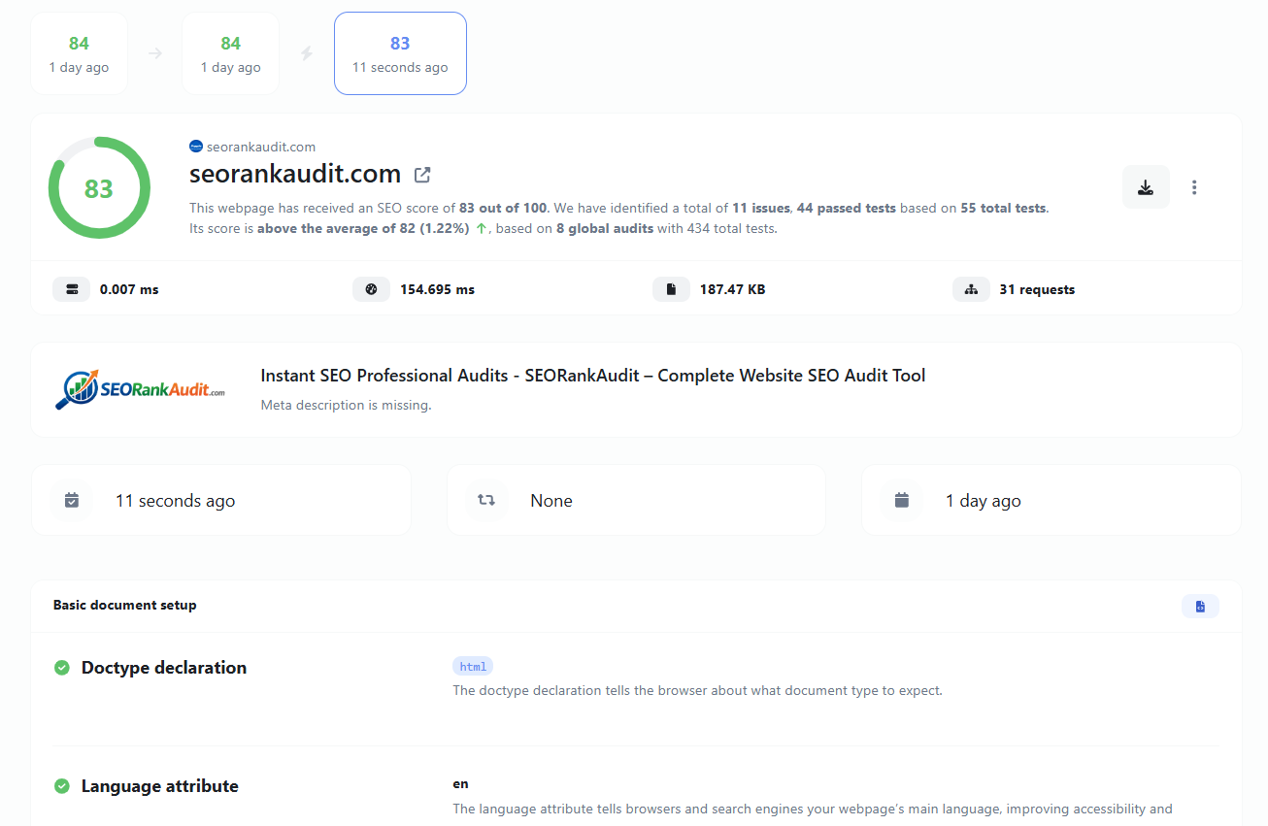Click the green 83 score progress ring
Screen dimensions: 1268x826
99,187
